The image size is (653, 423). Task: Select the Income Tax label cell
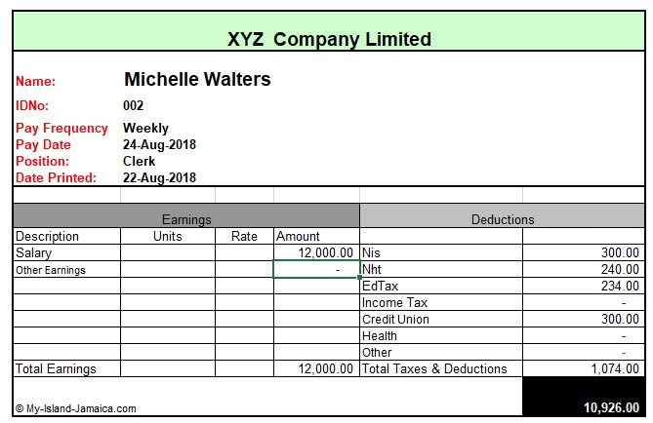pyautogui.click(x=441, y=302)
